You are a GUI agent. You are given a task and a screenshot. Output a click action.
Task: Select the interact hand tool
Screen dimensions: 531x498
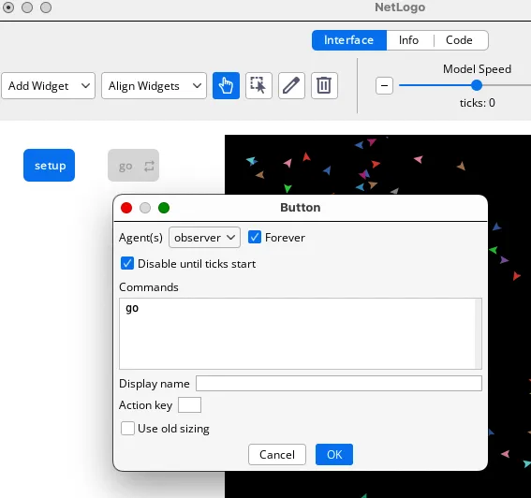coord(226,85)
